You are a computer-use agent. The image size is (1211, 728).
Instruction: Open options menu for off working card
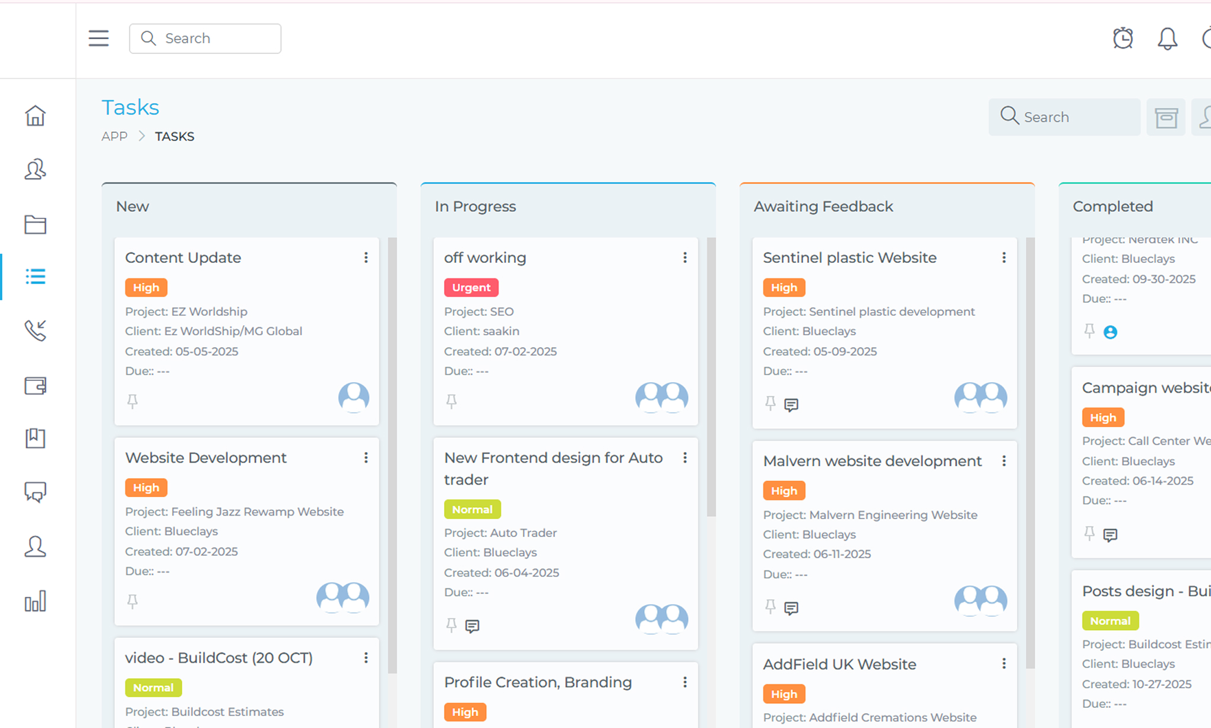click(x=684, y=257)
